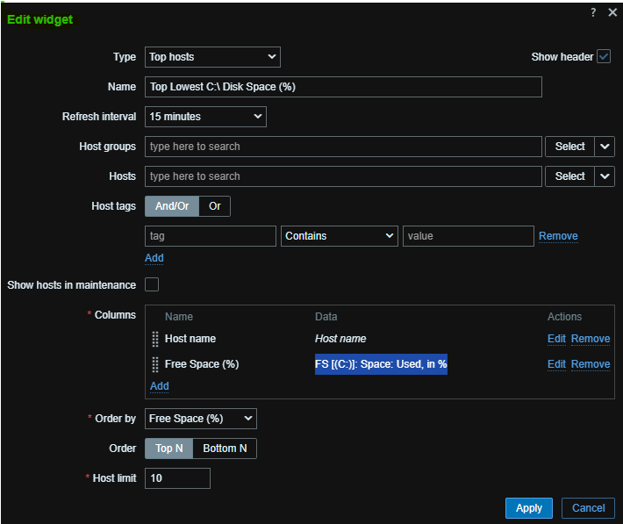
Task: Open Order by Free Space (%) dropdown
Action: 200,419
